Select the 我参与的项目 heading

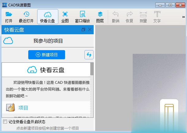click(x=48, y=41)
